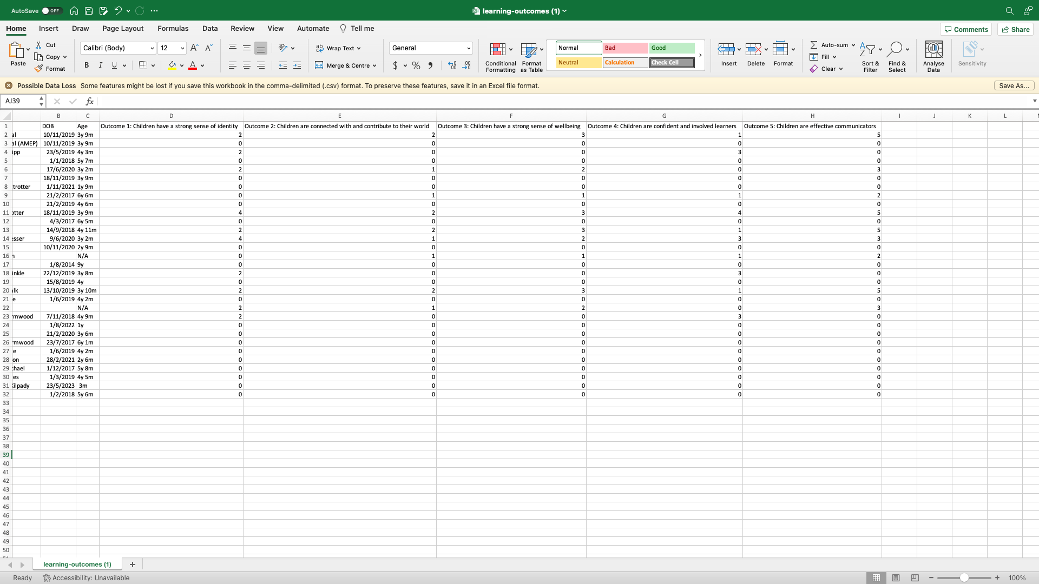Toggle AutoSave on
The height and width of the screenshot is (584, 1039).
[52, 10]
